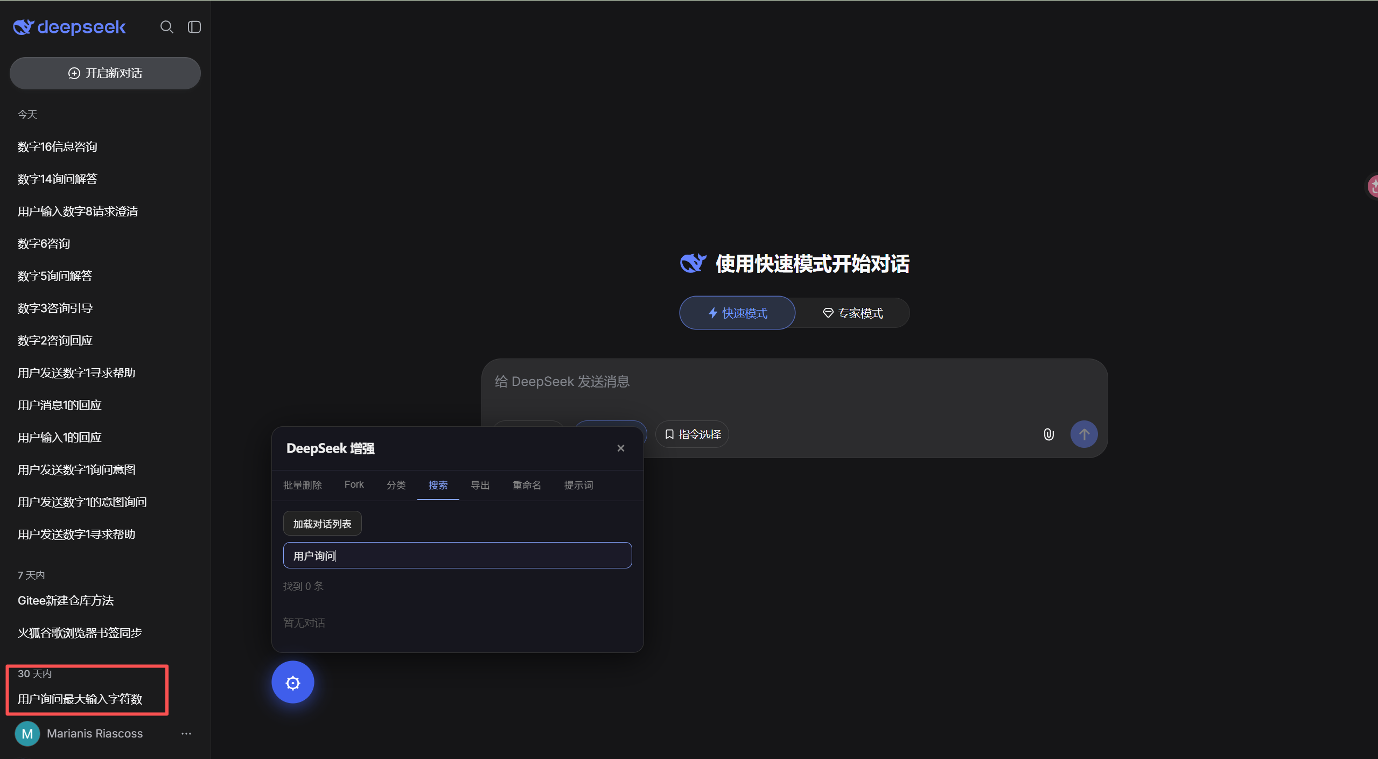Switch to the 导出 tab
Viewport: 1378px width, 759px height.
pyautogui.click(x=480, y=486)
